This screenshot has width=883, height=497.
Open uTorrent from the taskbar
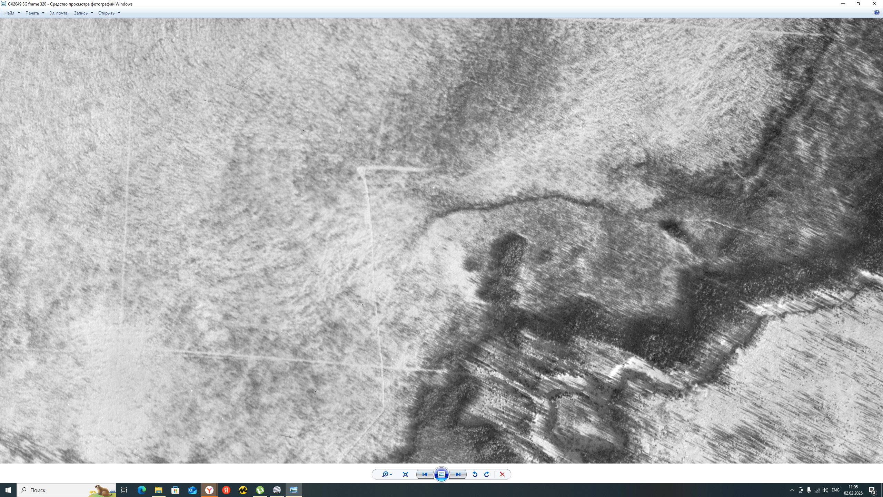260,490
